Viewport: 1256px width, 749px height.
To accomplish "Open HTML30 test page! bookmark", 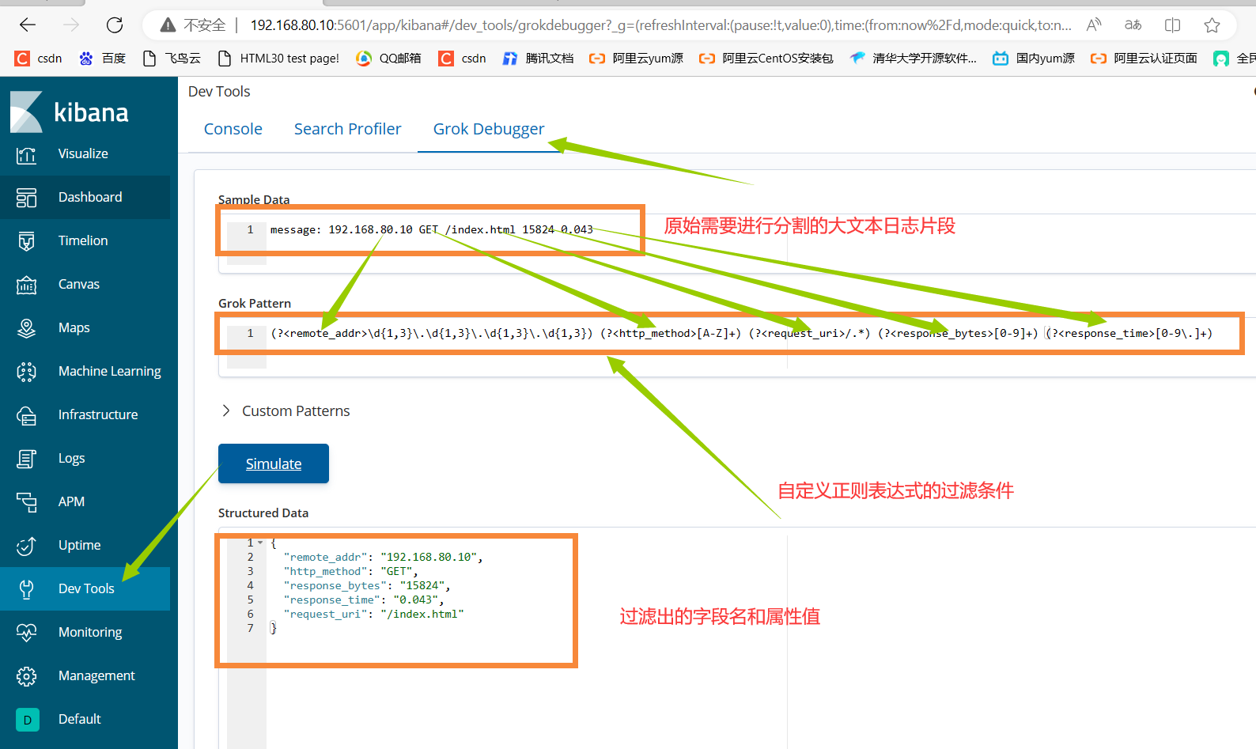I will pyautogui.click(x=278, y=59).
